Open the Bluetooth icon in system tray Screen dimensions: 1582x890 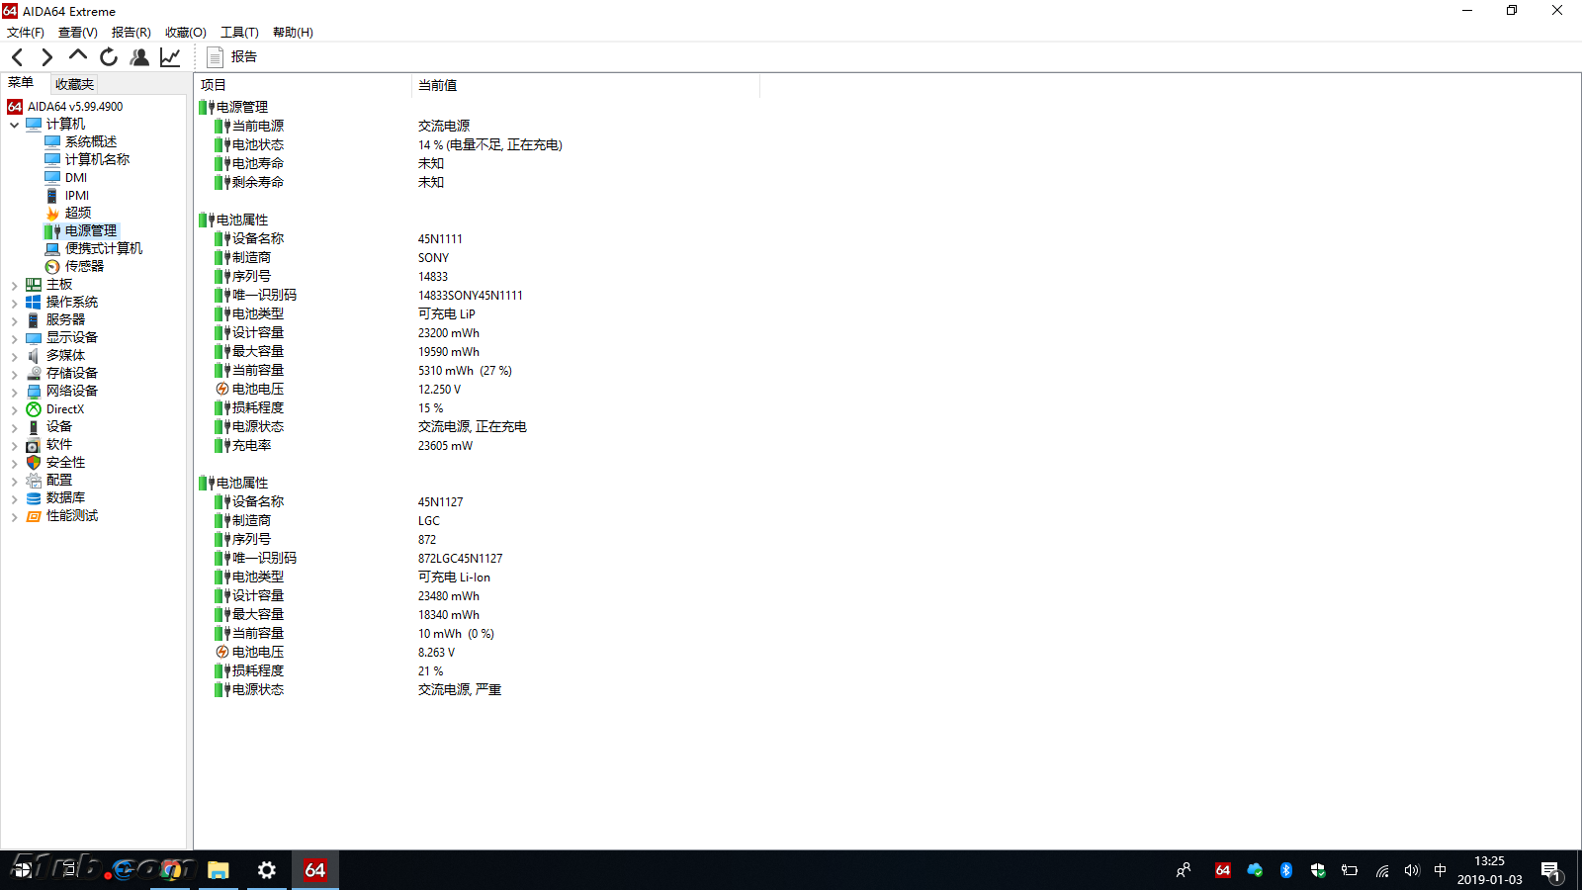click(1285, 871)
